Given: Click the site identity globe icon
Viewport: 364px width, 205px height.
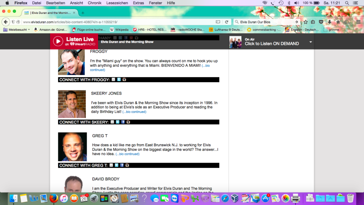Looking at the screenshot, I should click(18, 22).
